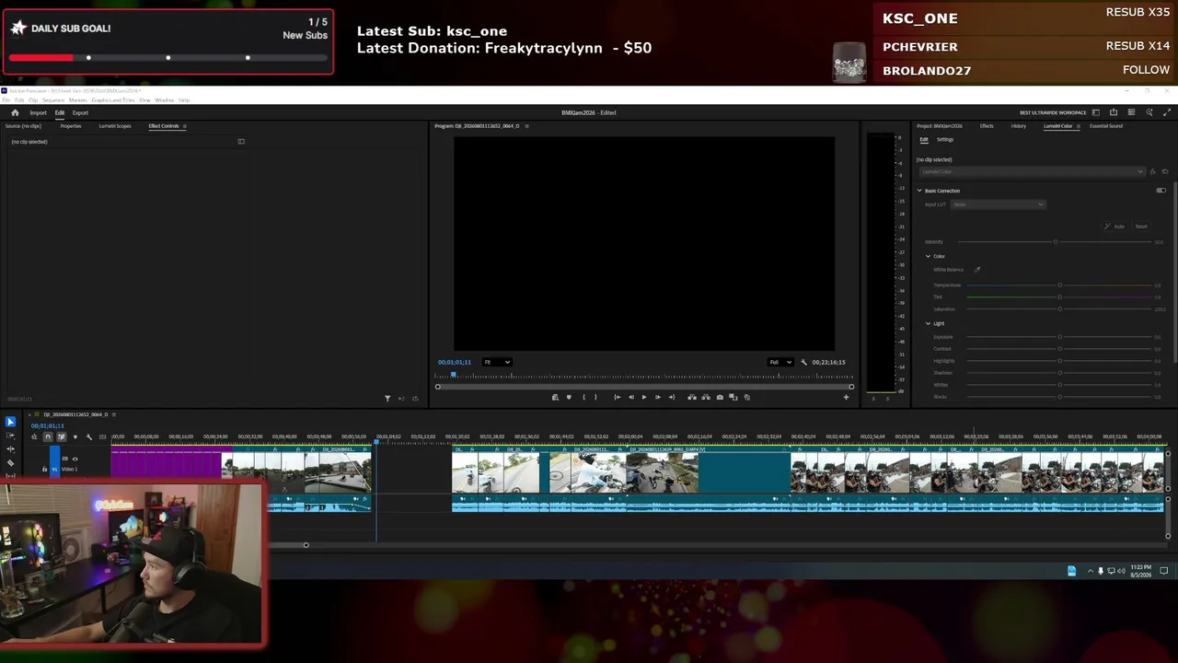Open the Project BMXJam2026 panel tab
The width and height of the screenshot is (1178, 663).
click(940, 126)
